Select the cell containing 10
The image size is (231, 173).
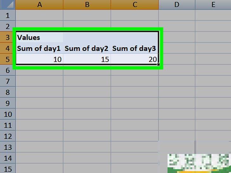[x=39, y=59]
